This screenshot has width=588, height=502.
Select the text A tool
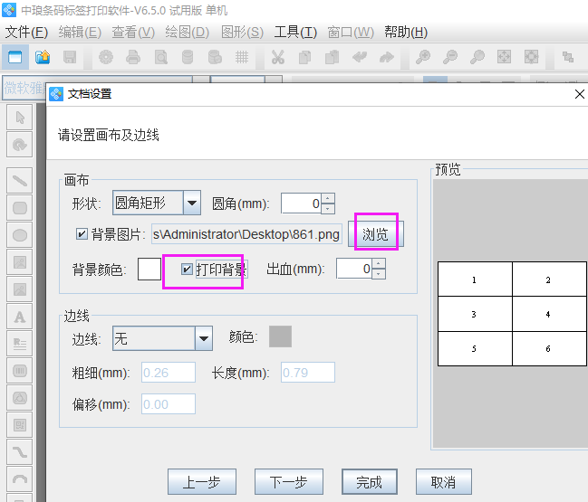[x=20, y=317]
